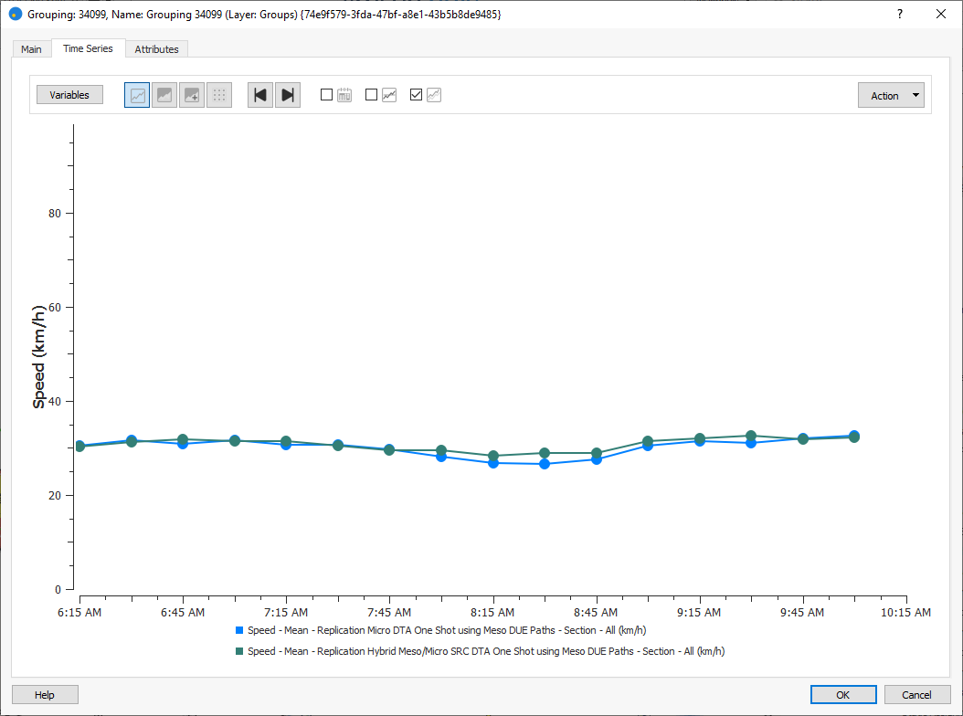Select the line chart view icon
The width and height of the screenshot is (963, 716).
click(x=137, y=95)
